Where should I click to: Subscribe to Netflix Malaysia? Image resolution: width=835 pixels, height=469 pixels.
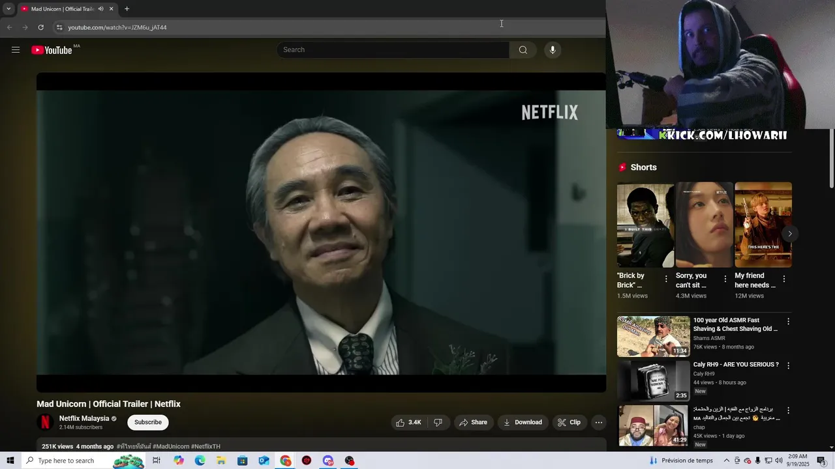click(148, 422)
